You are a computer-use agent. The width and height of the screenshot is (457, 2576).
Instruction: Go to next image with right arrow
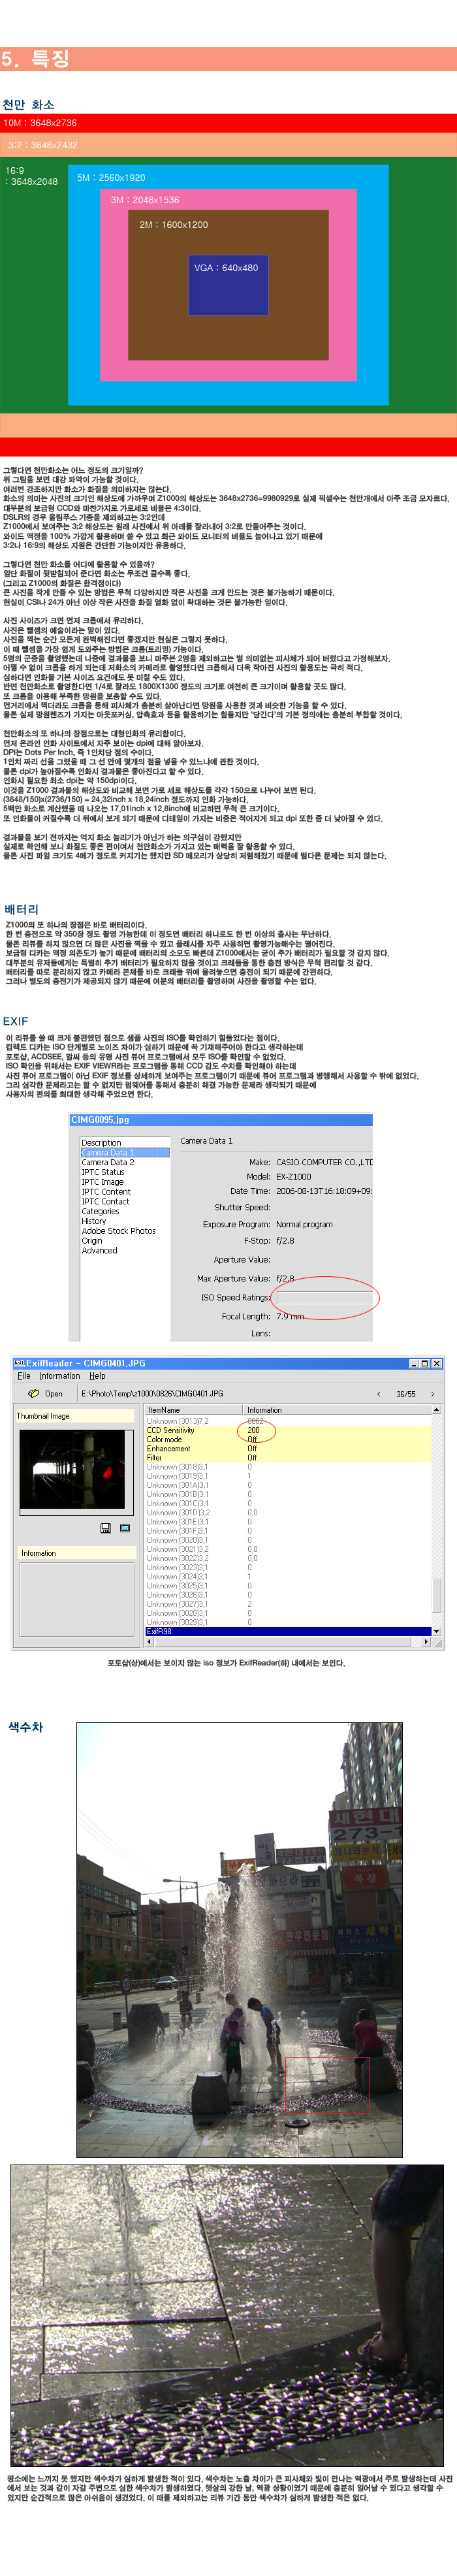tap(432, 1393)
